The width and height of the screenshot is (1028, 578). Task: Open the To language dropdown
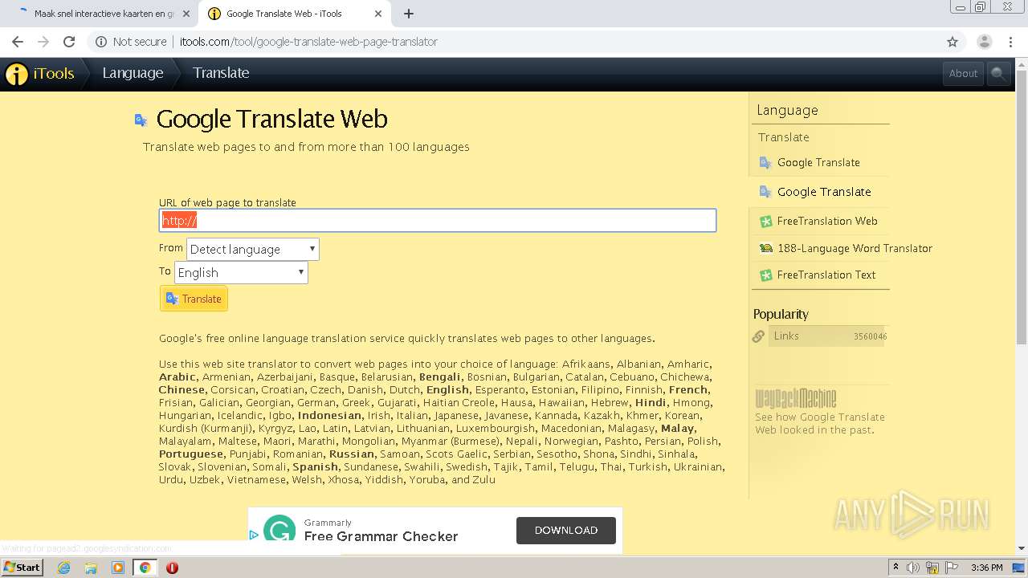click(x=241, y=272)
